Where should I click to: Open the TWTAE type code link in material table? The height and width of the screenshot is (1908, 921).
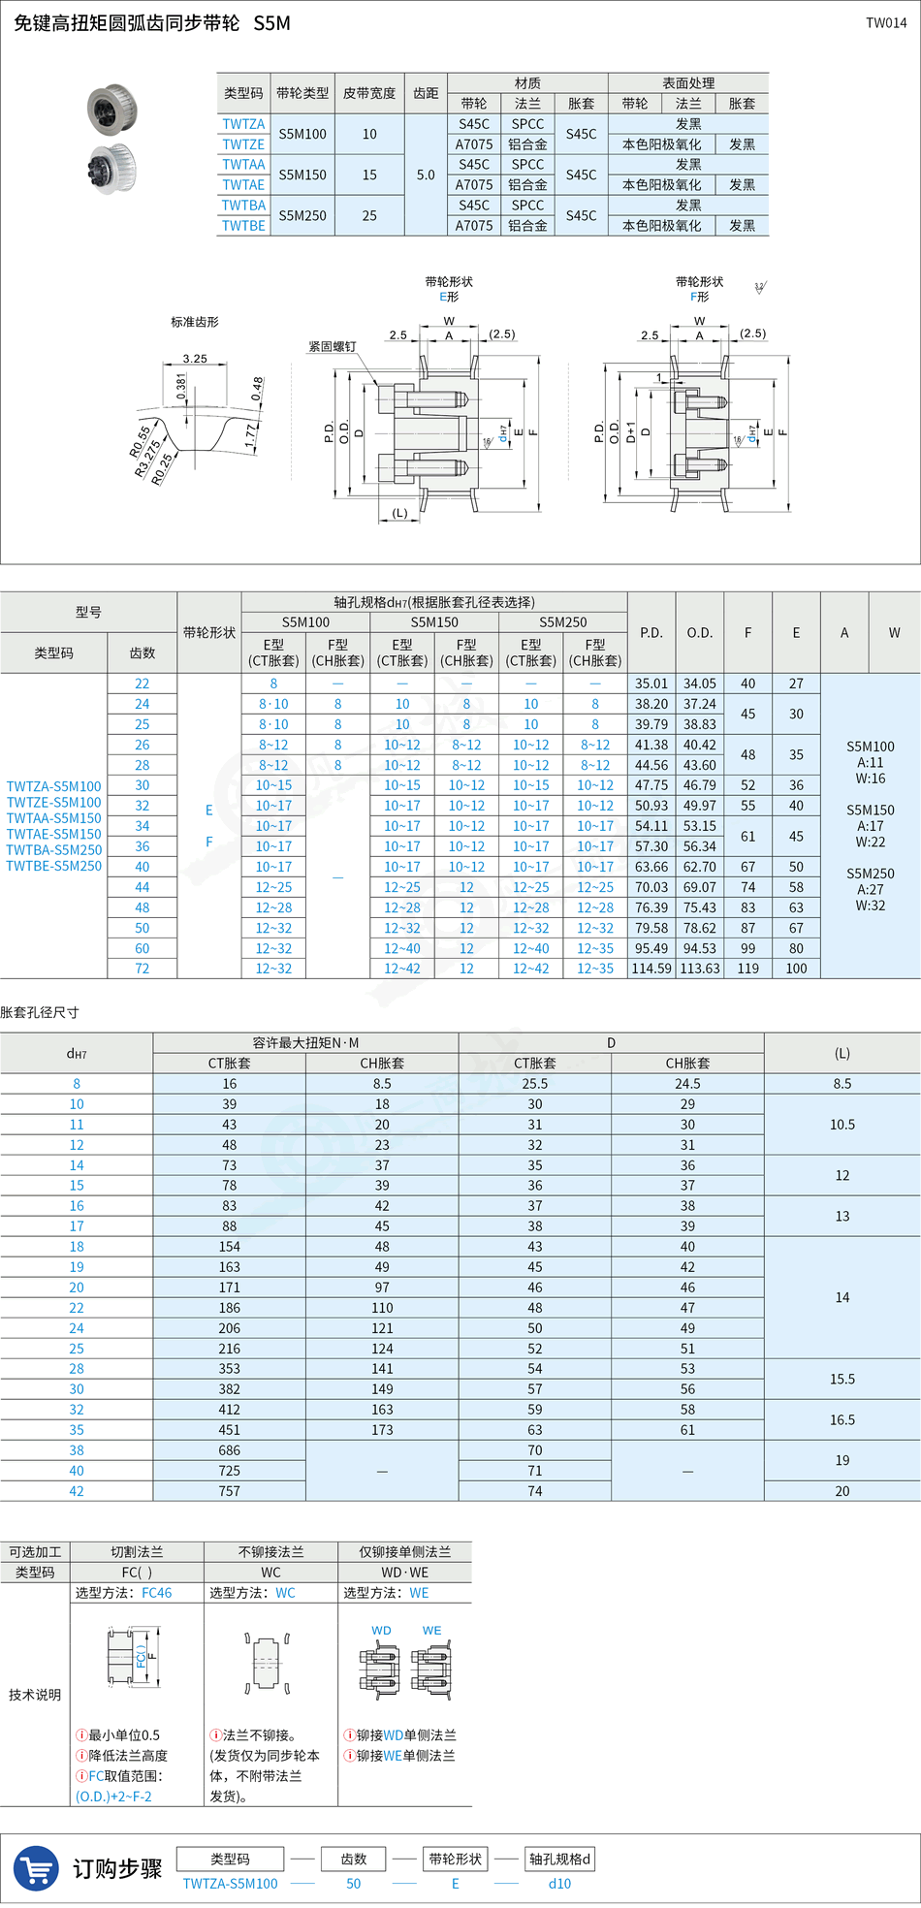tap(243, 185)
